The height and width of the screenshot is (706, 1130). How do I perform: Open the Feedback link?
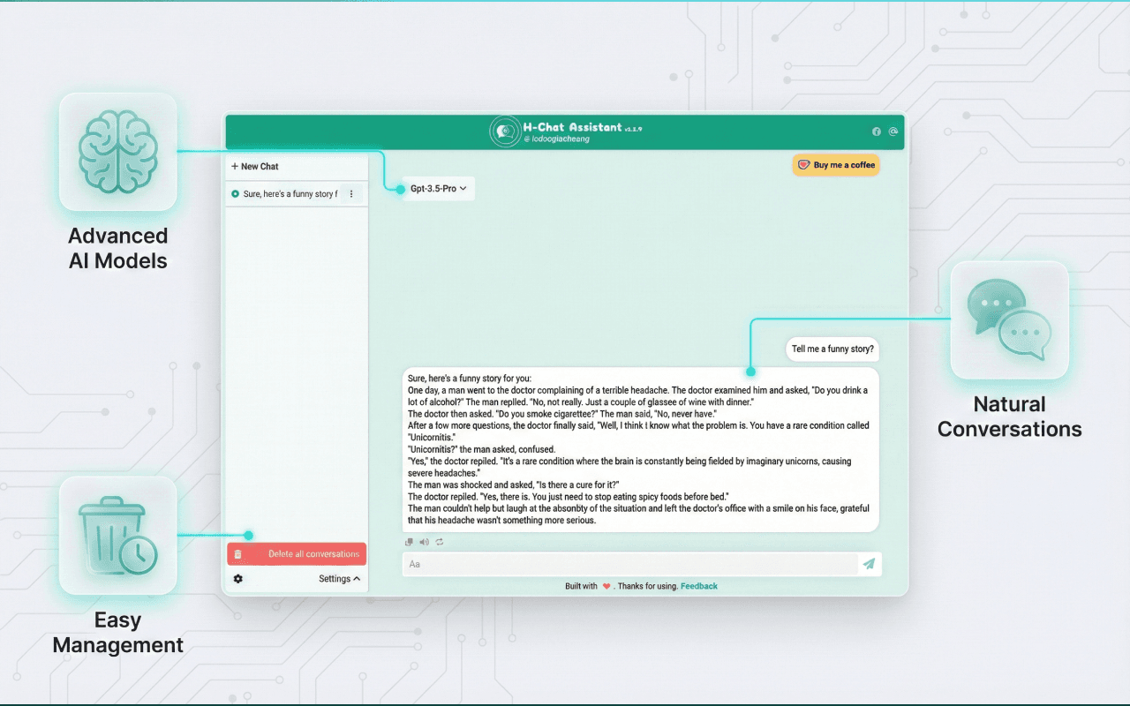point(698,585)
